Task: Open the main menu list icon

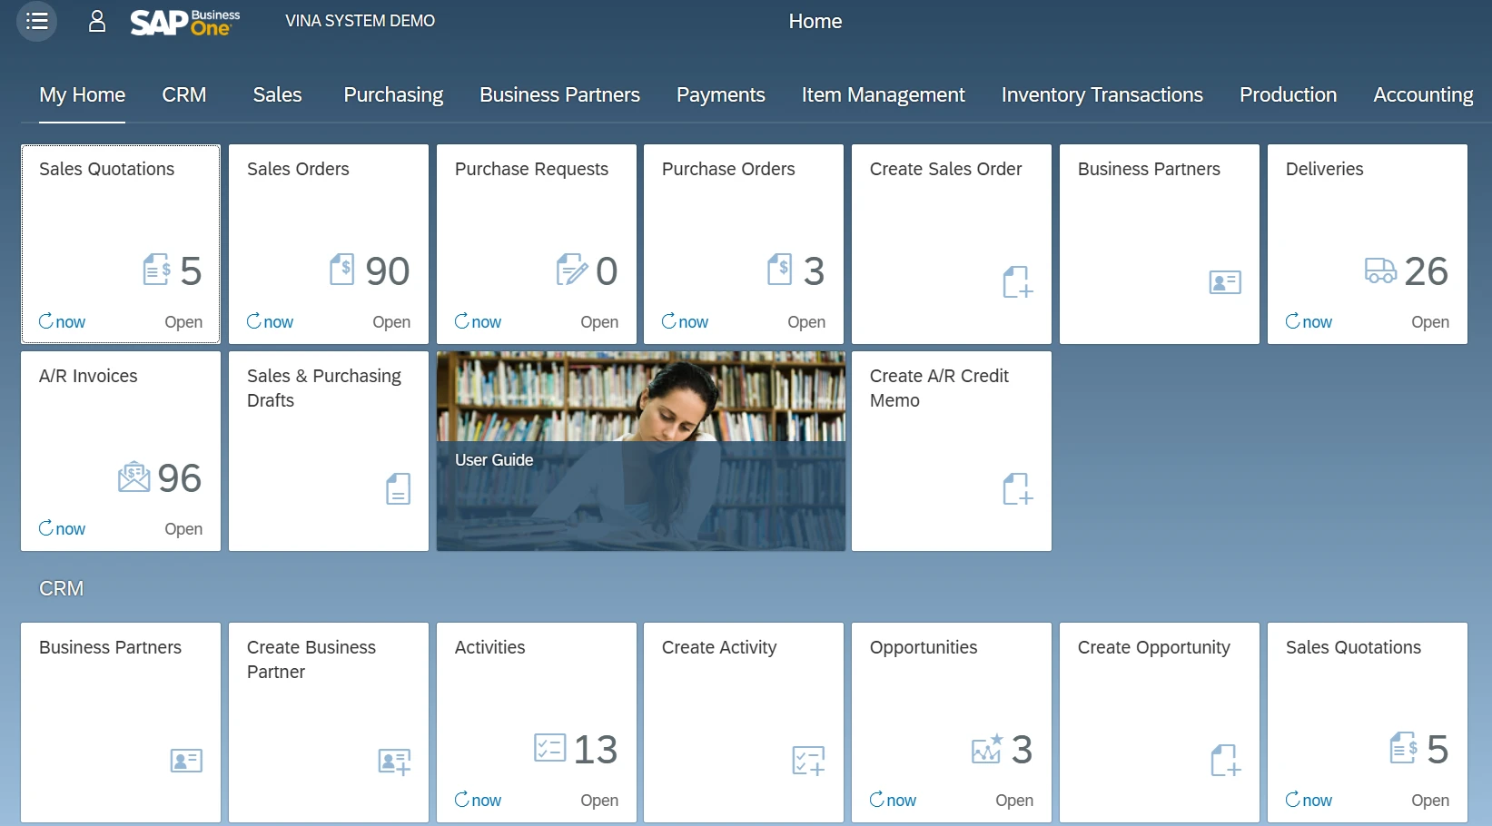Action: [37, 21]
